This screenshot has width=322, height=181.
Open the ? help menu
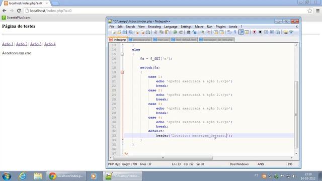click(242, 27)
